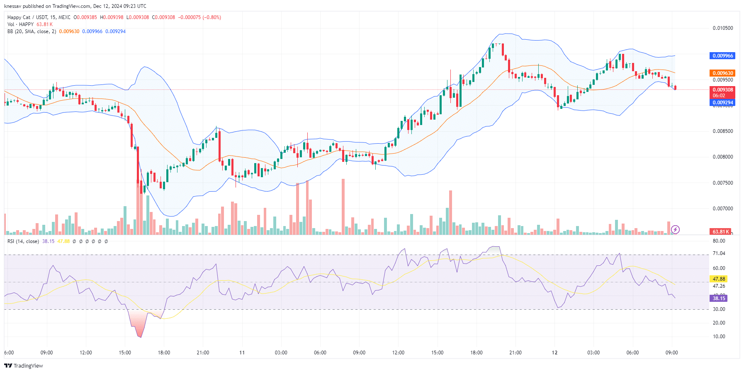Click the 0.007500 price axis label
The width and height of the screenshot is (744, 373).
click(722, 183)
